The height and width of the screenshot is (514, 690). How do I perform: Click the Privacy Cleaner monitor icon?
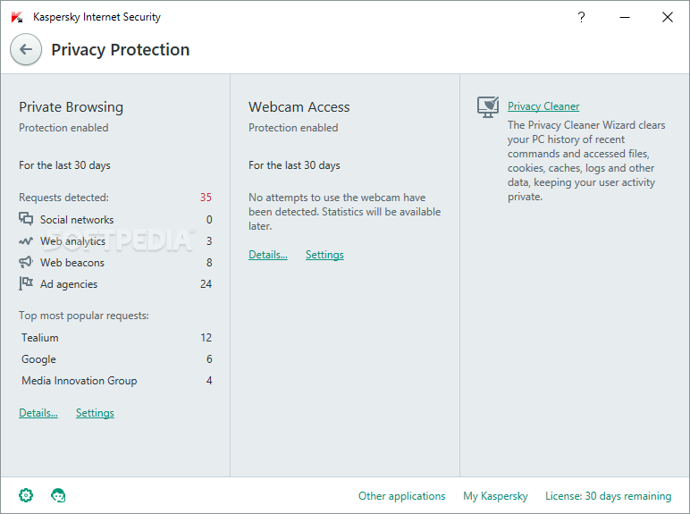point(488,107)
